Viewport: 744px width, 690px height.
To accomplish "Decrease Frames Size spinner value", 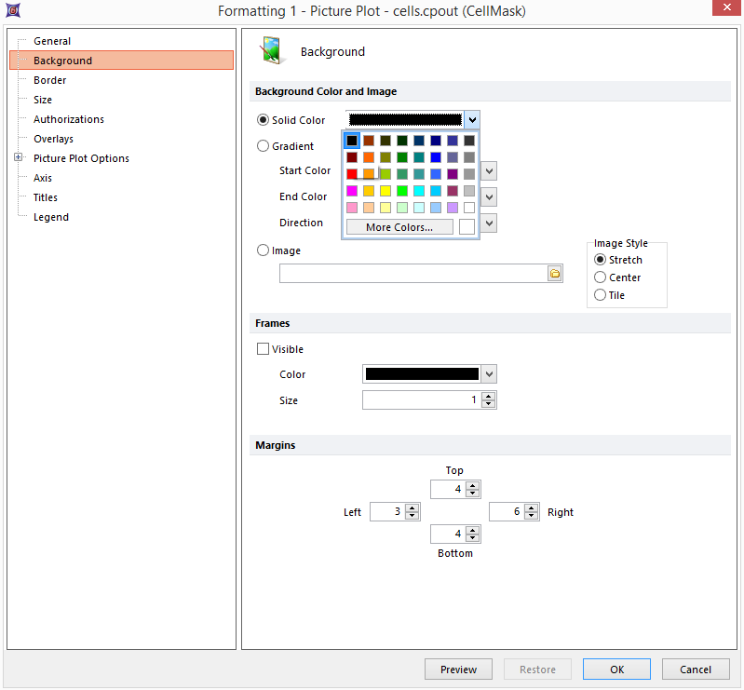I will [488, 404].
